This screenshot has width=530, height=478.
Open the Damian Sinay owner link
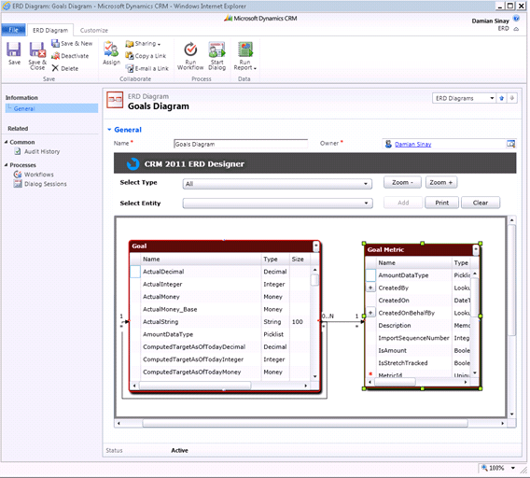[412, 145]
